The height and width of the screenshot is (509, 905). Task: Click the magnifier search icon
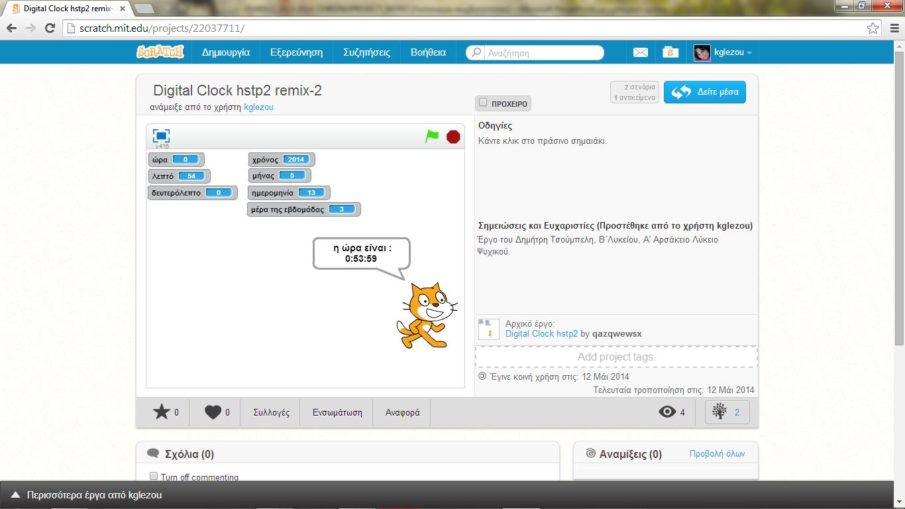[476, 52]
